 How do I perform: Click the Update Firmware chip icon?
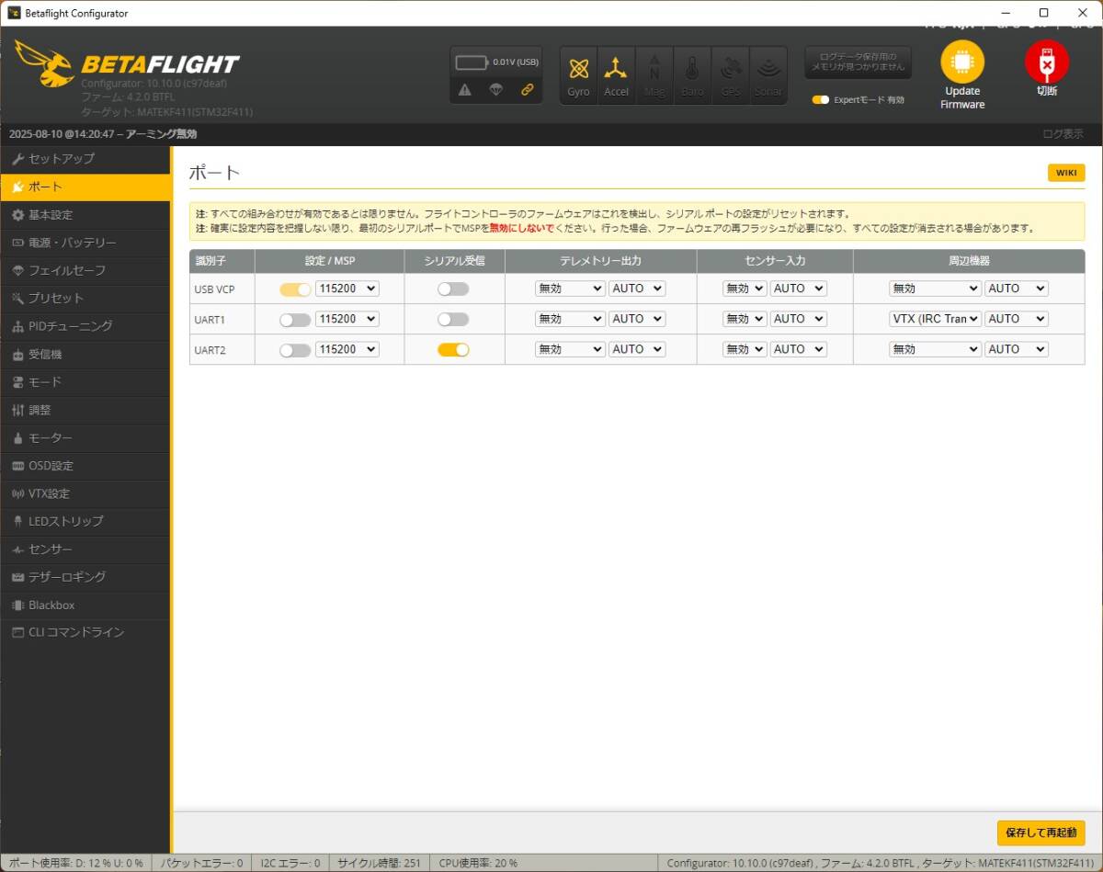pos(962,62)
